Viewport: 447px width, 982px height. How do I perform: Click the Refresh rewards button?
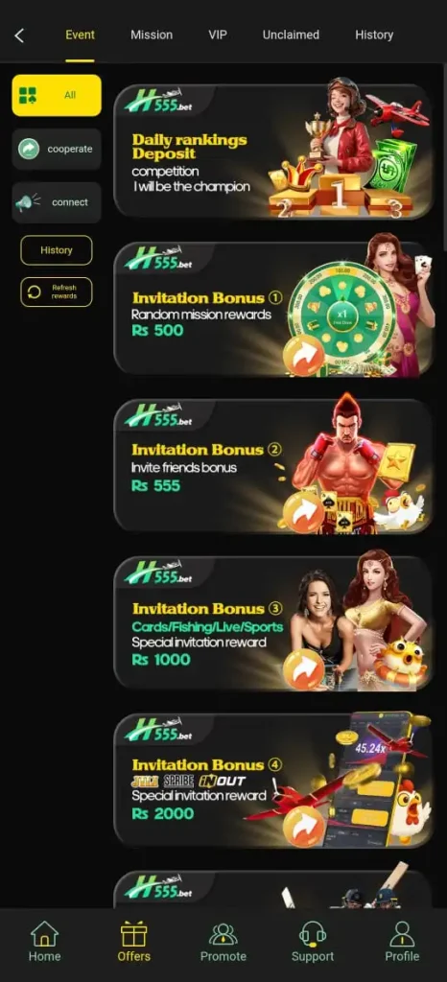tap(57, 292)
